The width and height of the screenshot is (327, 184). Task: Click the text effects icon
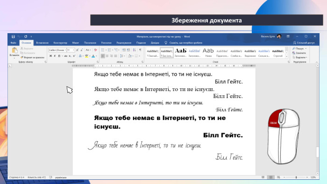pyautogui.click(x=80, y=56)
